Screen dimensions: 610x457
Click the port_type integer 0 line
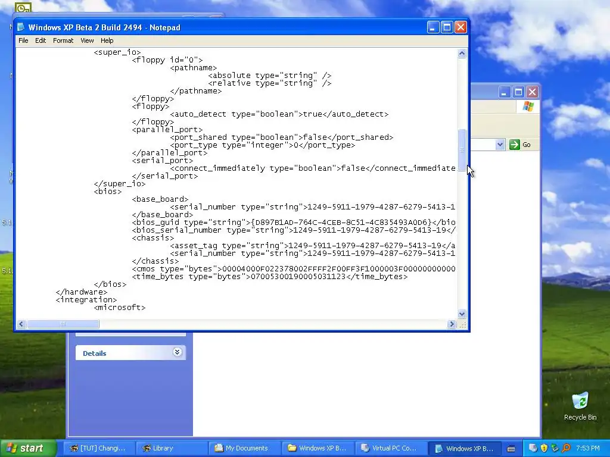262,145
